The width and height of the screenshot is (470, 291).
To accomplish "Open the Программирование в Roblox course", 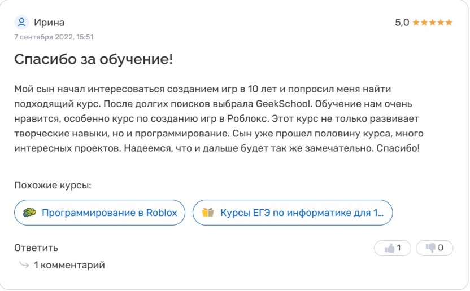I will point(109,213).
